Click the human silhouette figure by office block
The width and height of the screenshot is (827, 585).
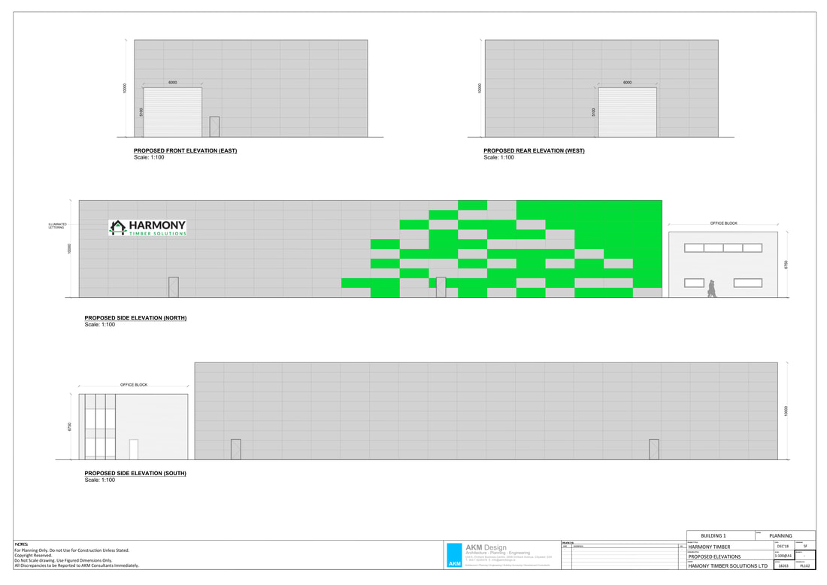tap(711, 288)
